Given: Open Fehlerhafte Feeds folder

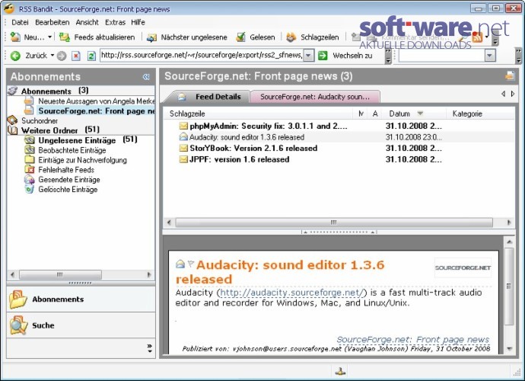Looking at the screenshot, I should tap(66, 170).
